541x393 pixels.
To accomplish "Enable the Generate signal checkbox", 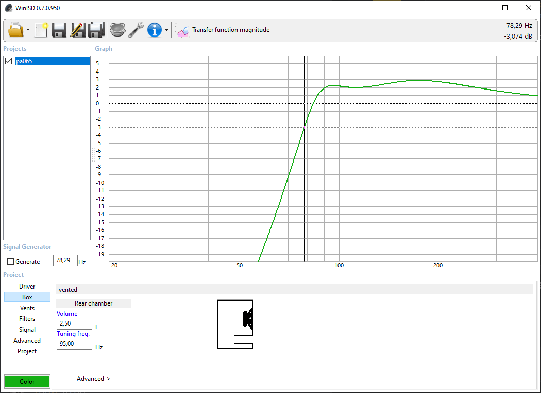I will (x=11, y=262).
